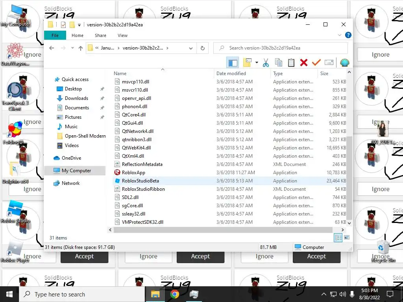The width and height of the screenshot is (403, 302).
Task: Open Dolphin-x64 desktop icon
Action: pyautogui.click(x=15, y=172)
